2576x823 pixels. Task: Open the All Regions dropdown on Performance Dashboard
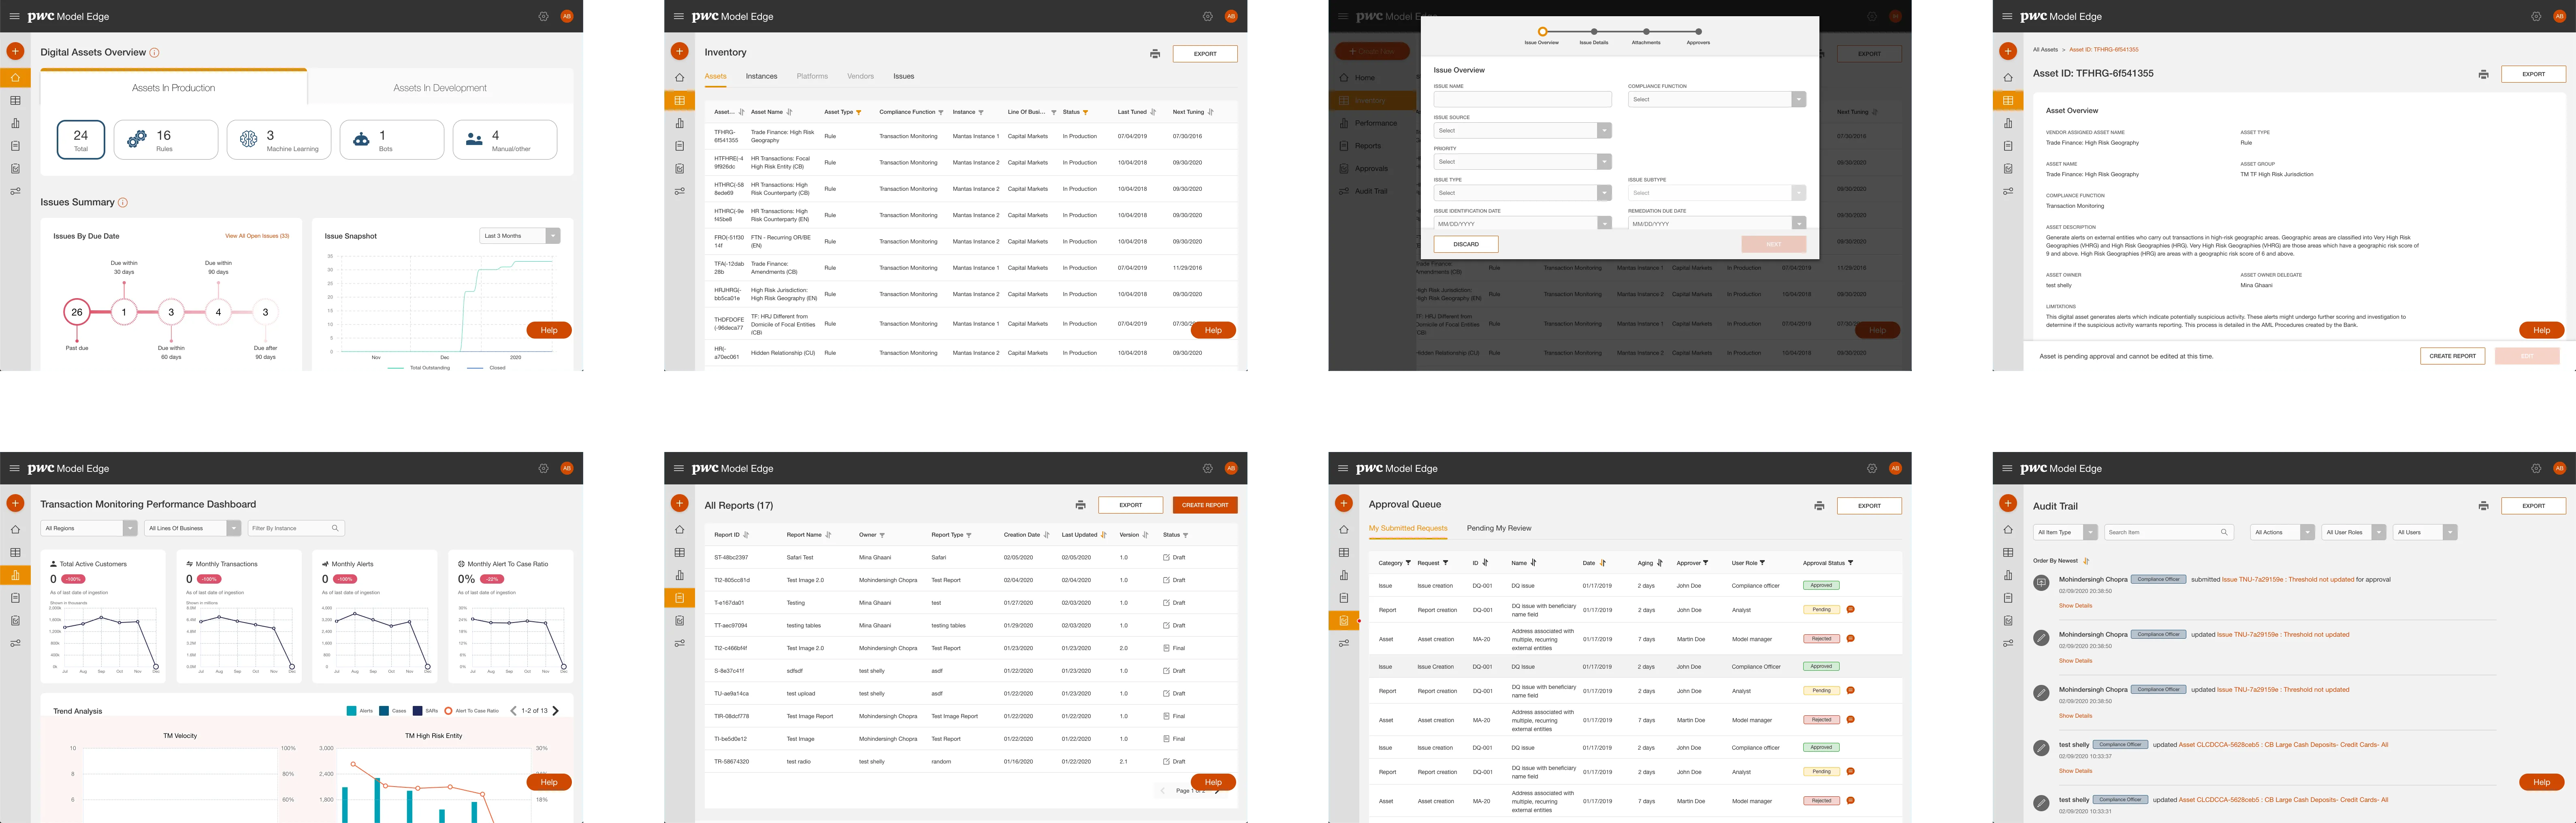point(89,528)
